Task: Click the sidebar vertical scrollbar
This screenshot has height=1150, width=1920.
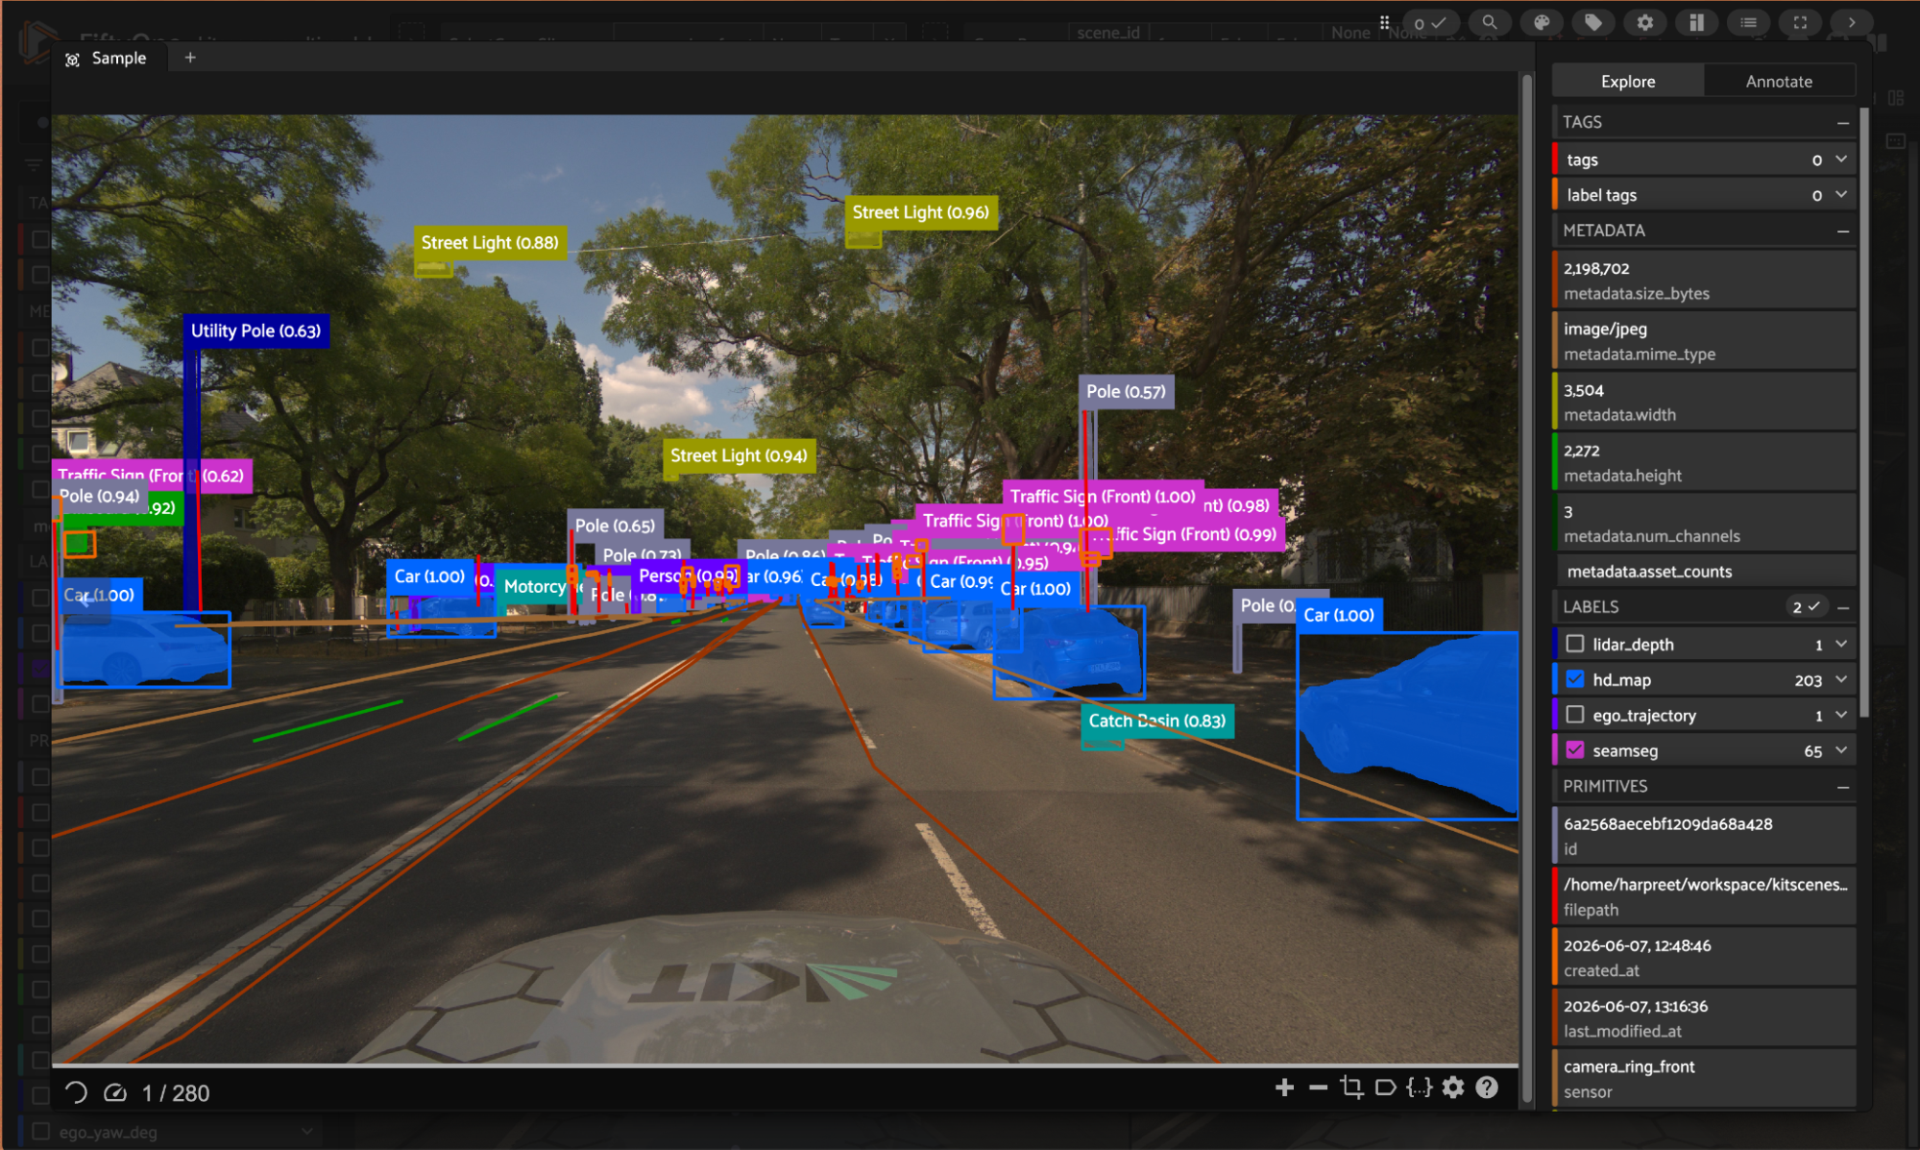Action: tap(1864, 411)
